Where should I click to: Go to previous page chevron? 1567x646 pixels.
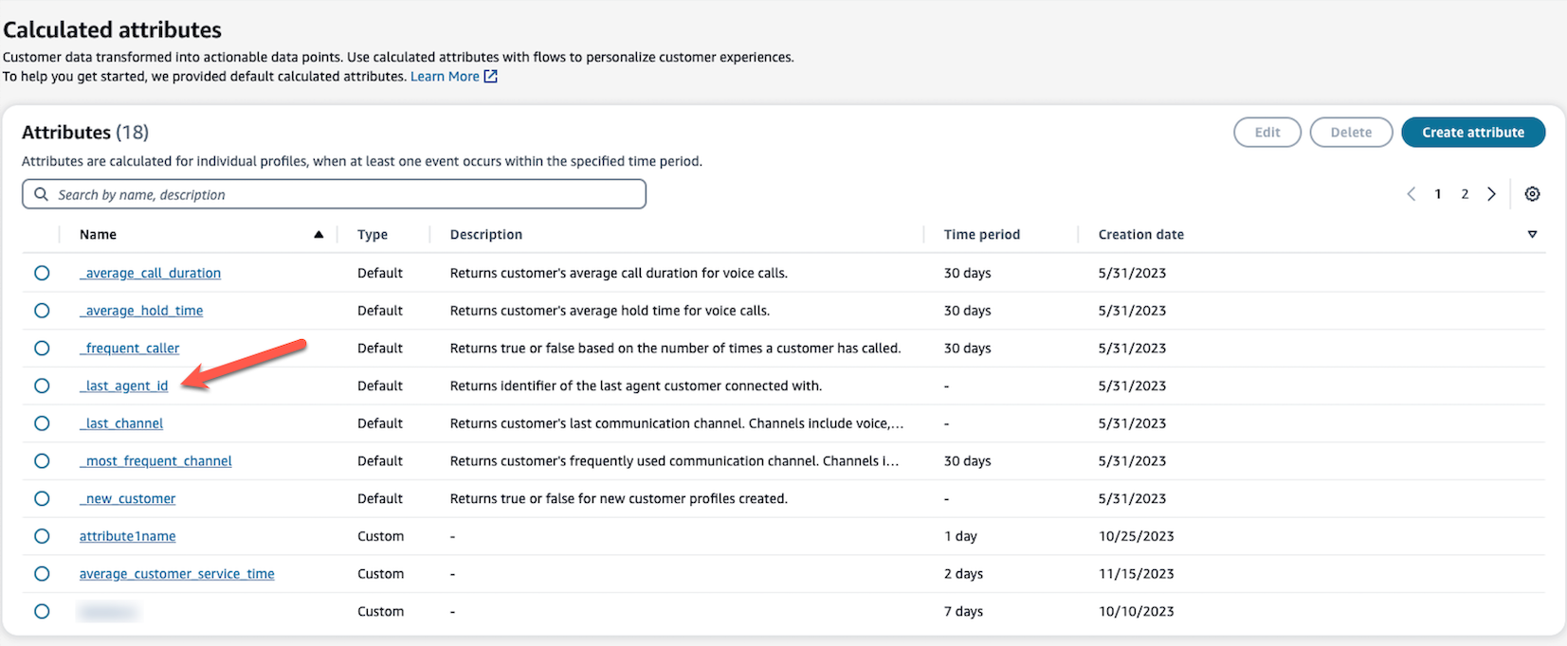point(1411,194)
